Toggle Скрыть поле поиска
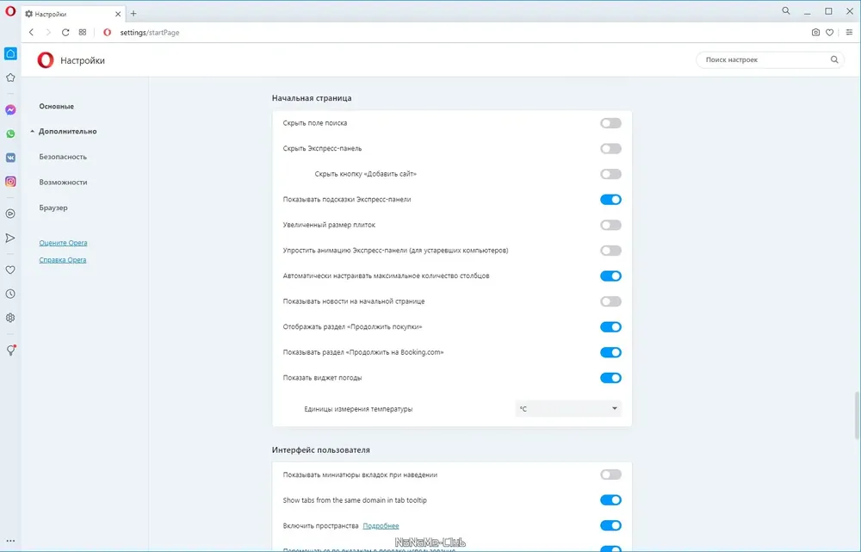Image resolution: width=861 pixels, height=552 pixels. coord(610,123)
